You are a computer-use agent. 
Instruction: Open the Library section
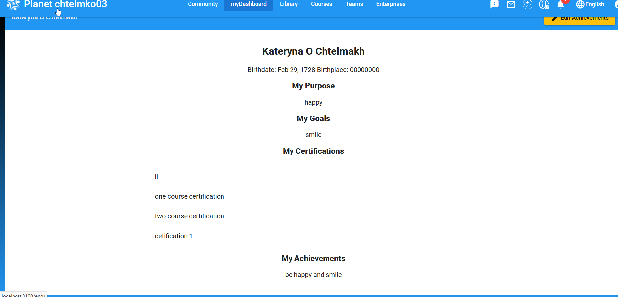(289, 4)
